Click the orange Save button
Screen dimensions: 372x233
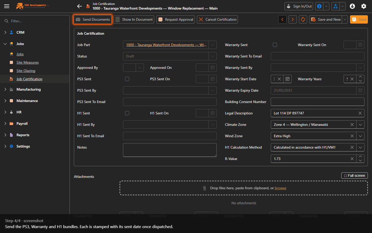[x=359, y=19]
